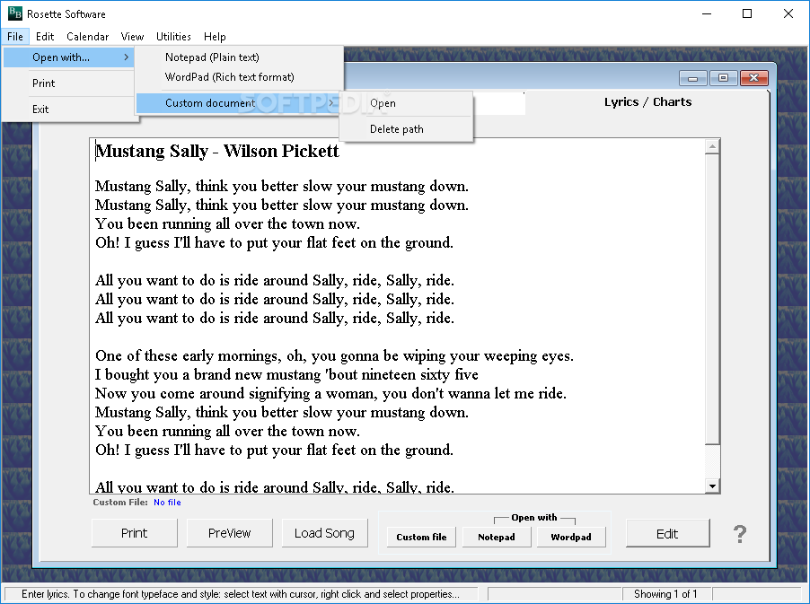Open the Calendar menu
Image resolution: width=810 pixels, height=604 pixels.
click(x=87, y=37)
